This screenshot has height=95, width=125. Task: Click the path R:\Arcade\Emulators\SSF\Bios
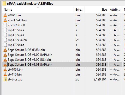click(x=31, y=4)
